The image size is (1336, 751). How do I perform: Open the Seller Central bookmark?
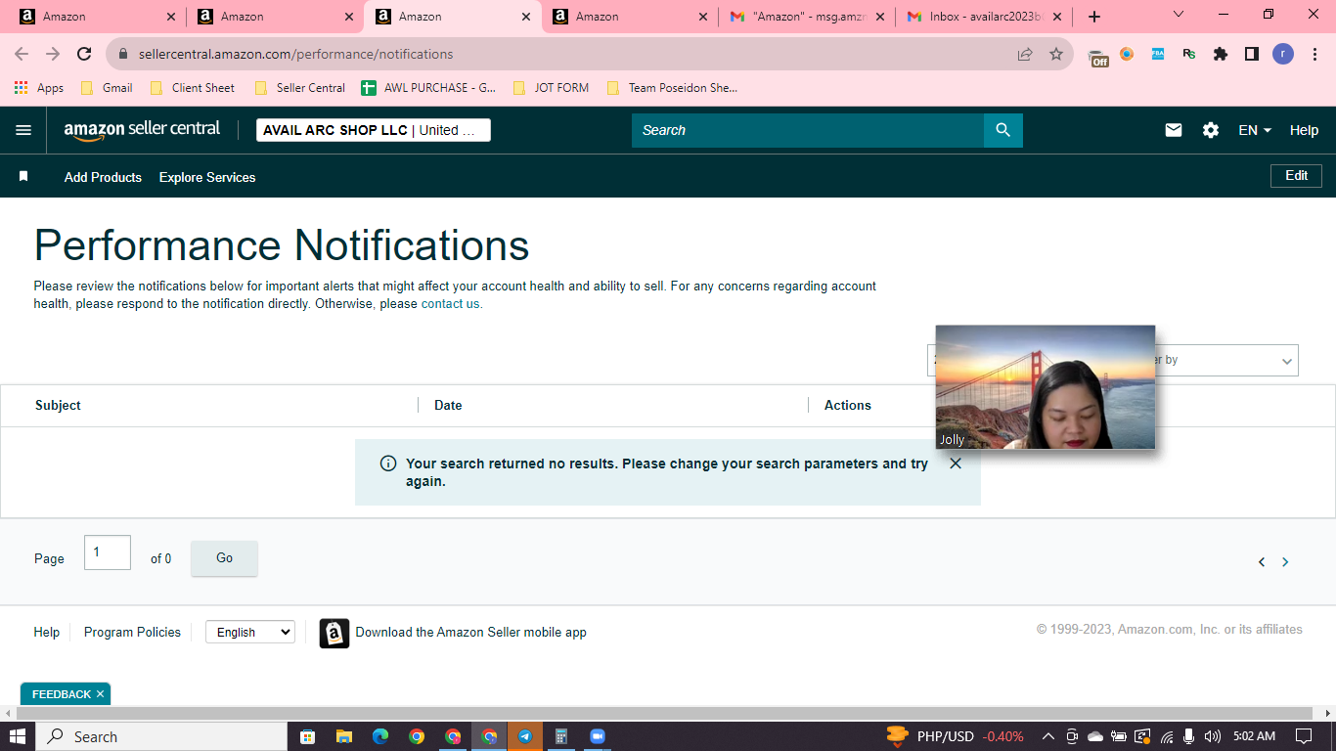tap(299, 88)
